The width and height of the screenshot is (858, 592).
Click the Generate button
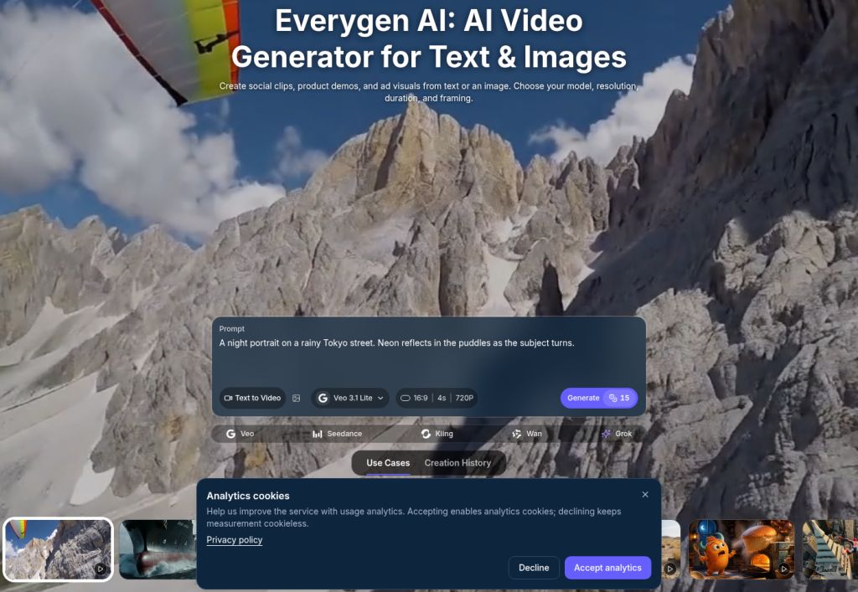click(599, 398)
